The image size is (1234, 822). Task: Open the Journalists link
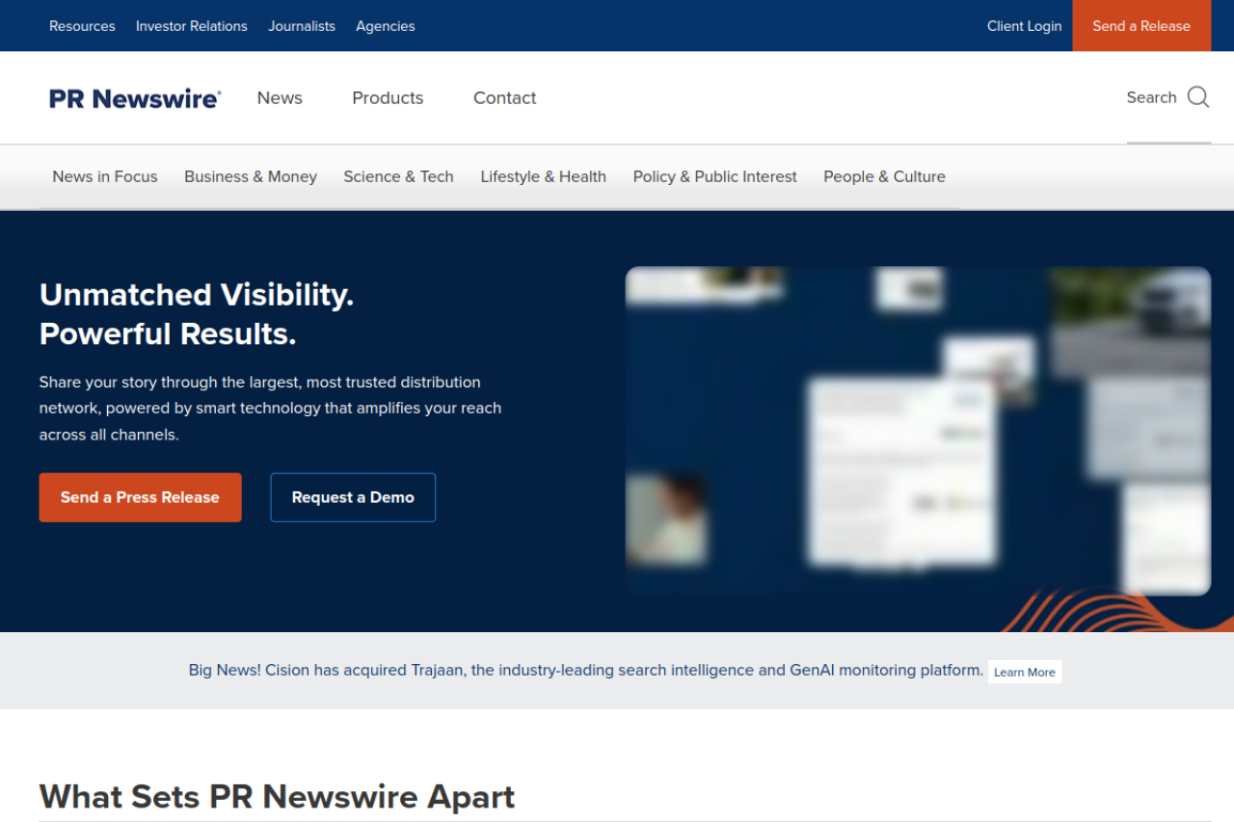(x=302, y=26)
